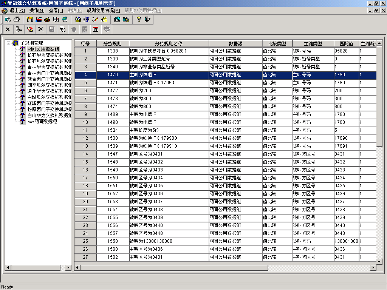Image resolution: width=387 pixels, height=290 pixels.
Task: Click the print preview magnifier icon
Action: [8, 19]
